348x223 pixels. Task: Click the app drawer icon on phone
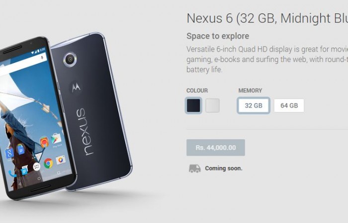pyautogui.click(x=37, y=167)
